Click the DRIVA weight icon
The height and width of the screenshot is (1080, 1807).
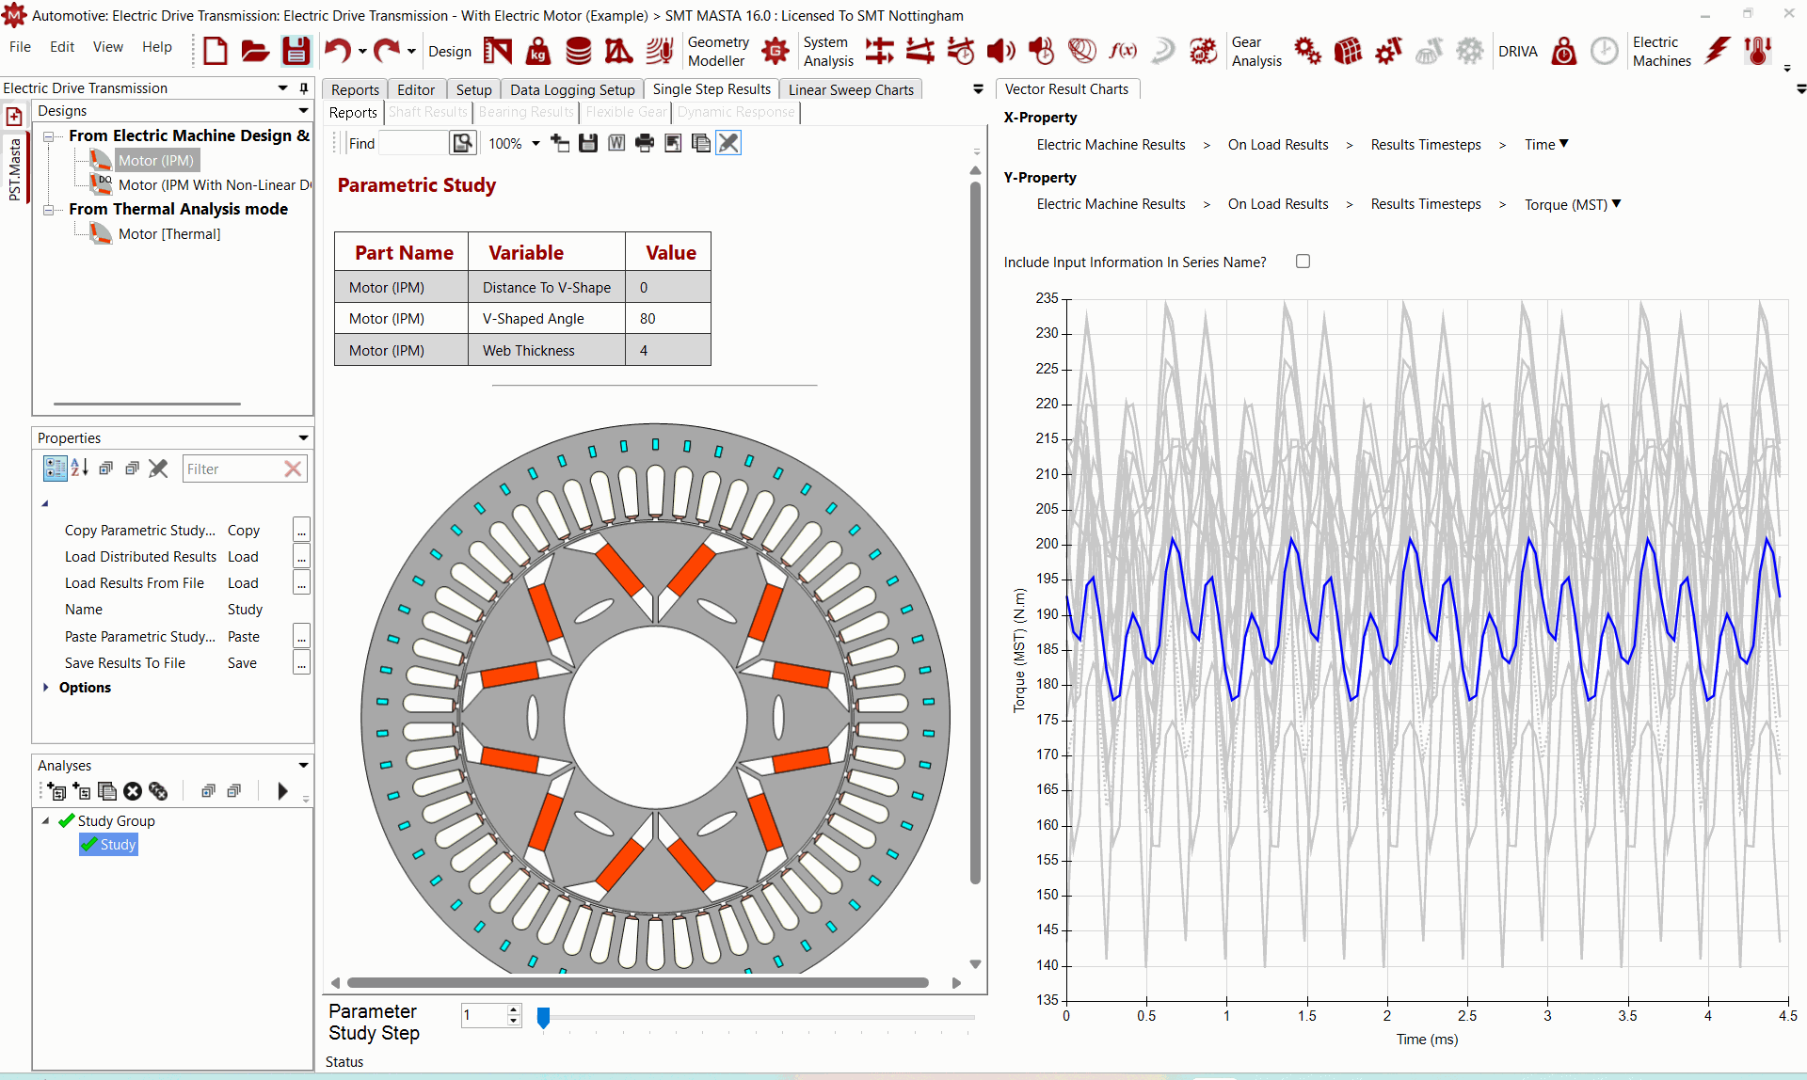(x=1564, y=51)
